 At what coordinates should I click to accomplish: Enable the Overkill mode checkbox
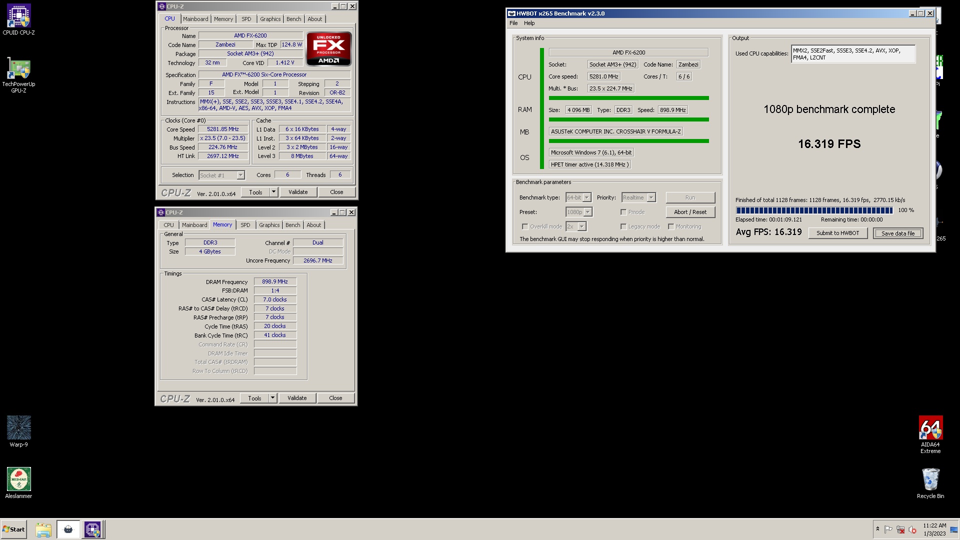tap(524, 226)
